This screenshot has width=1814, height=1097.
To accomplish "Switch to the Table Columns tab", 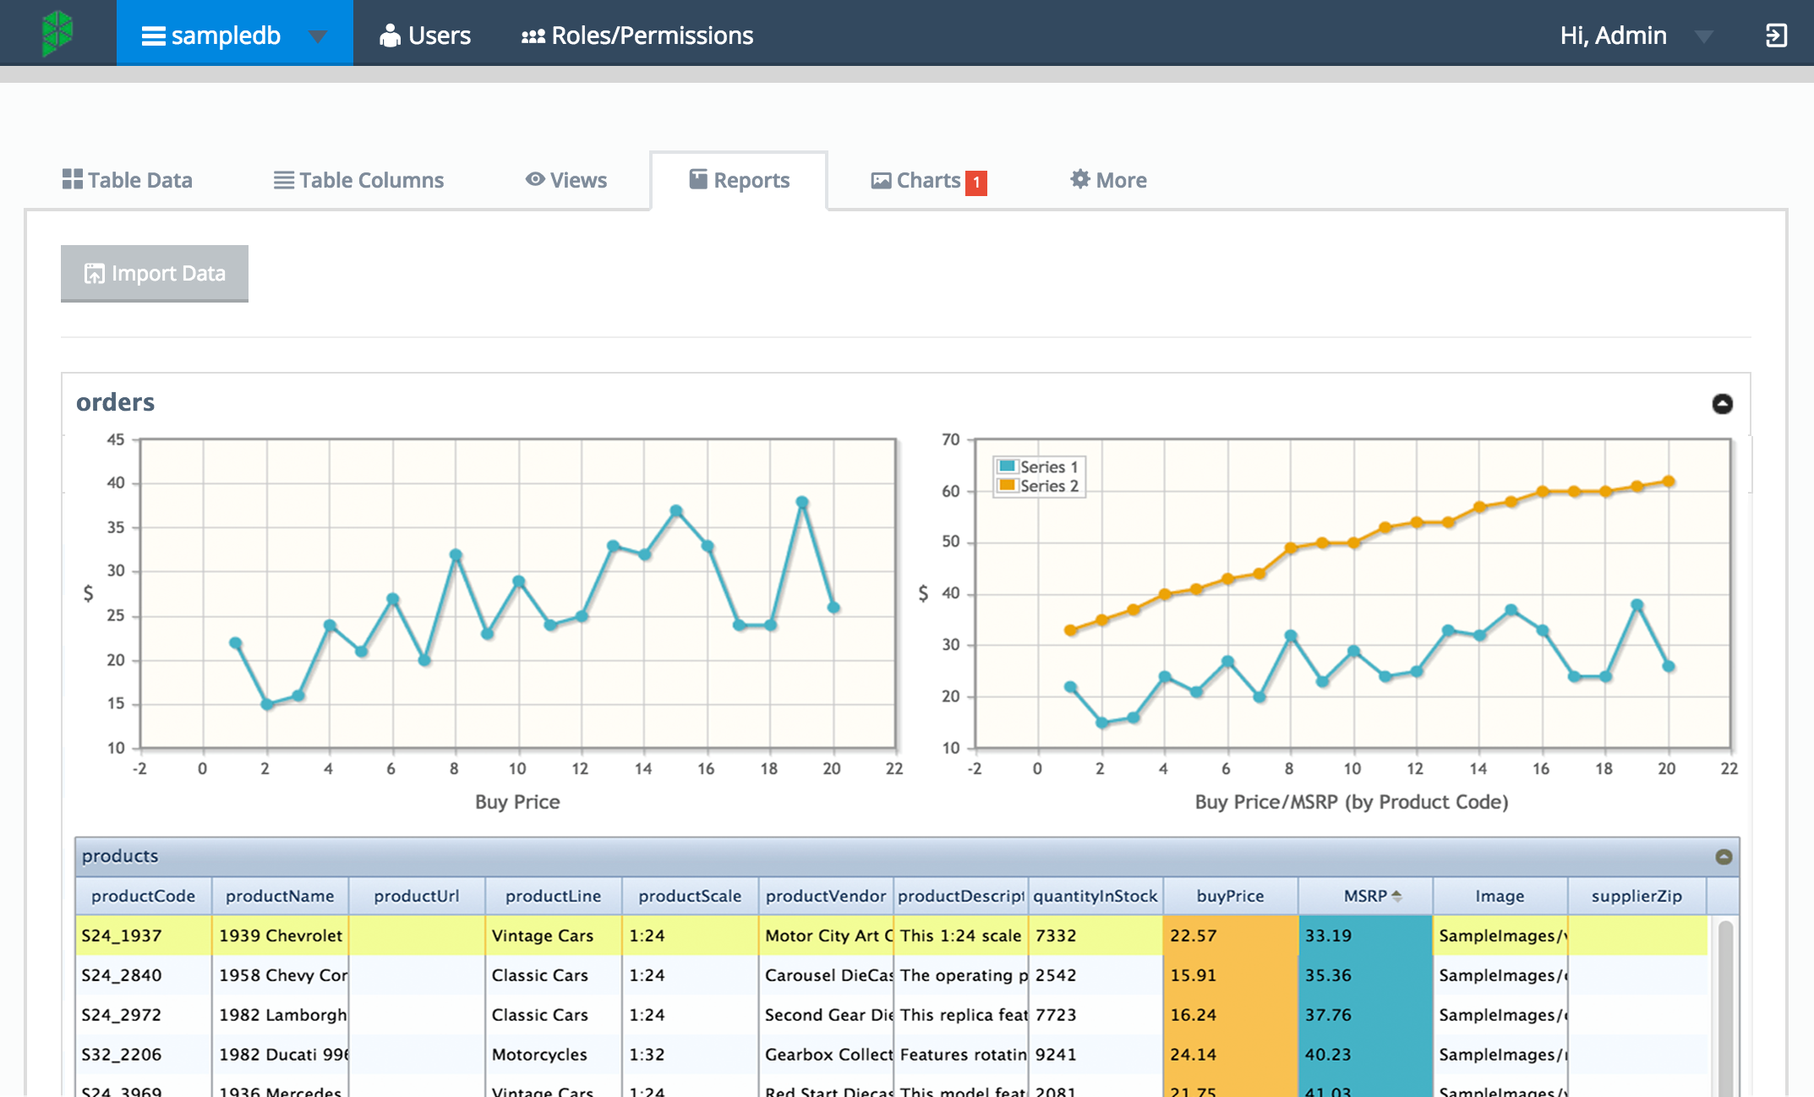I will click(x=358, y=180).
